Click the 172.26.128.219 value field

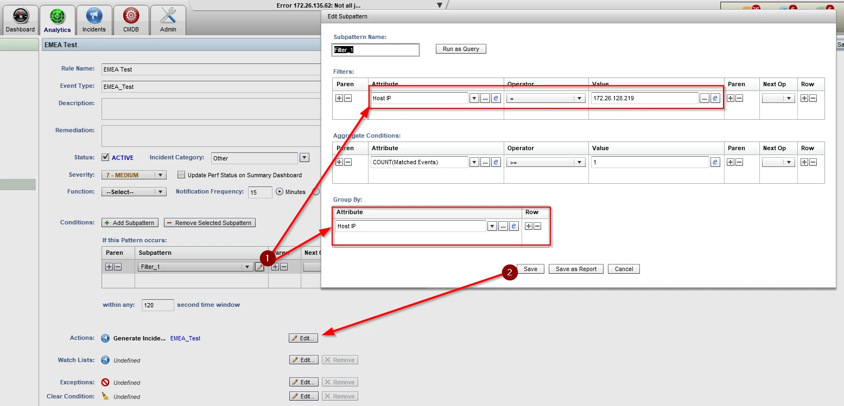644,98
